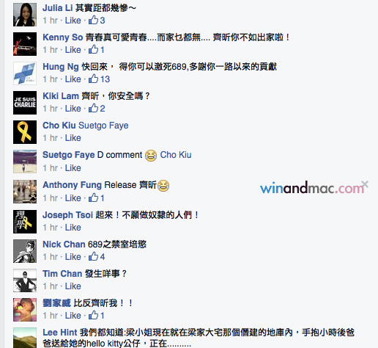This screenshot has height=348, width=378.
Task: Click the thumbs-up icon on Anthony Fung's comment
Action: (x=93, y=197)
